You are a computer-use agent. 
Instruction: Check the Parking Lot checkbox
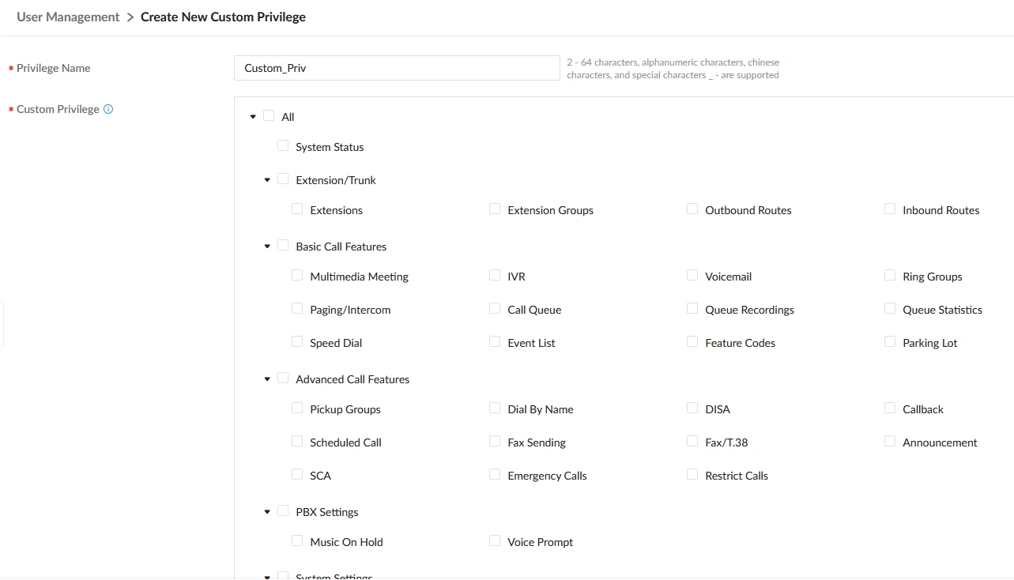(890, 341)
